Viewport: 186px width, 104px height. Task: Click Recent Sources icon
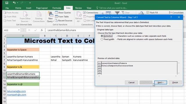coord(56,21)
